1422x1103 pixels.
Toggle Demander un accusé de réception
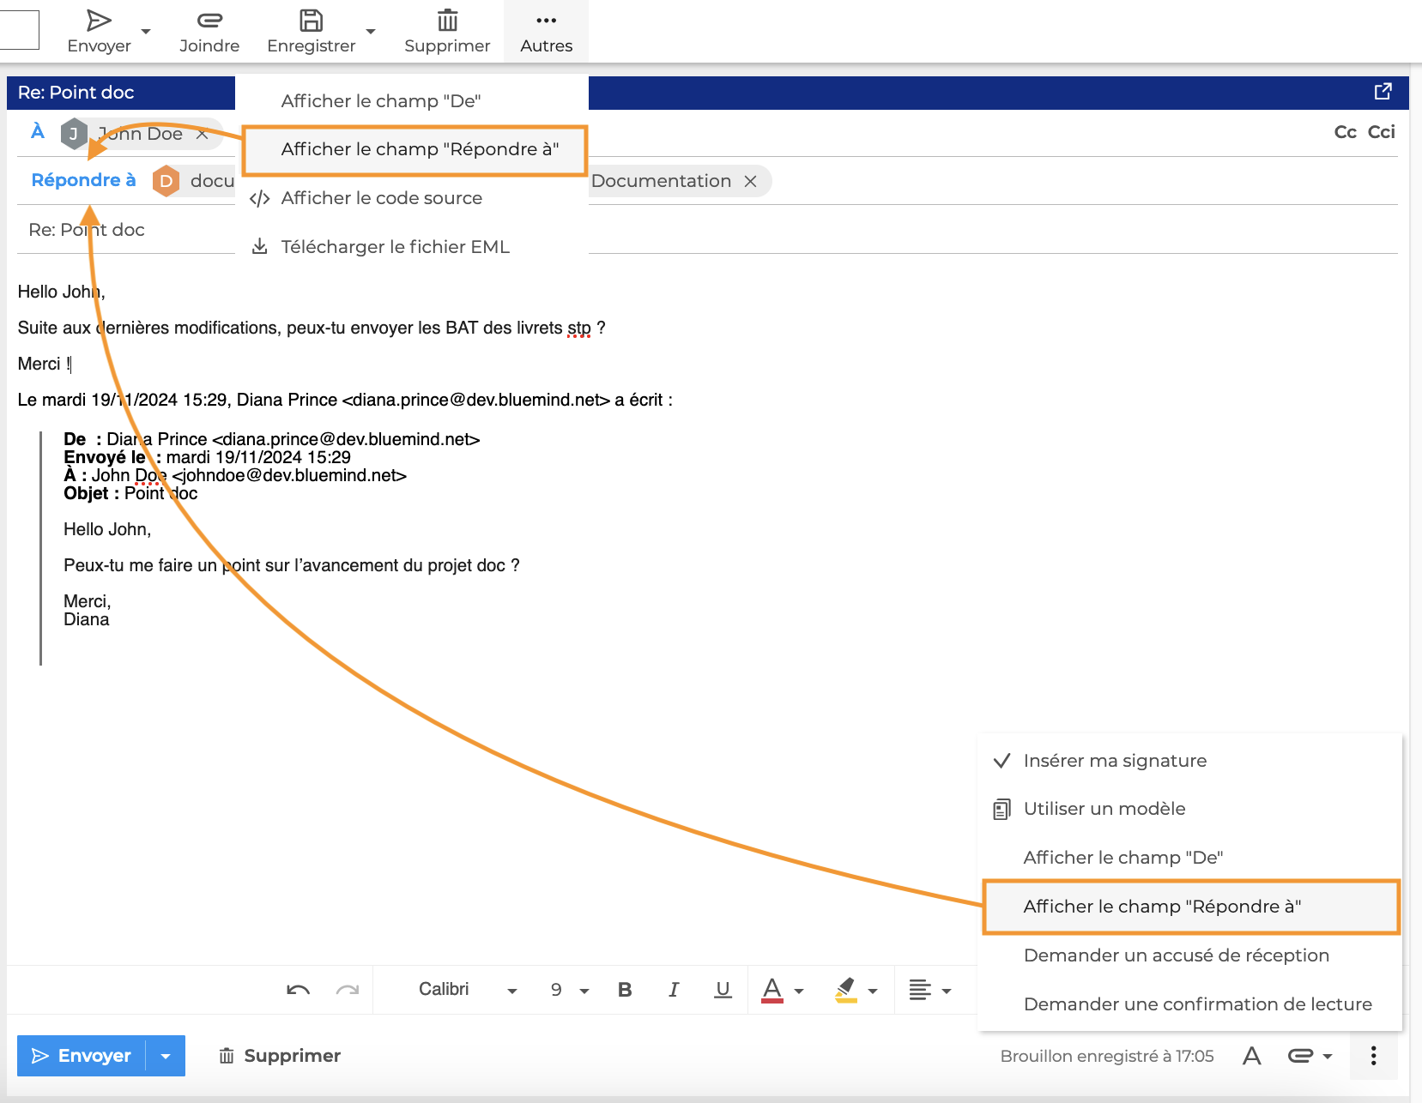point(1176,955)
